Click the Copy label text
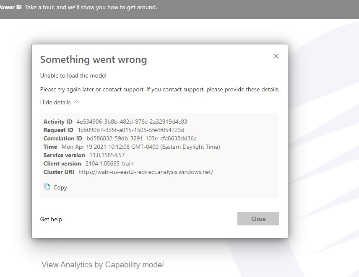The image size is (359, 277). 60,187
